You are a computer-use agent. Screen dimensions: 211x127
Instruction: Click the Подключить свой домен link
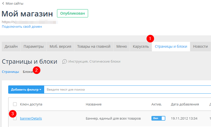[x=22, y=27]
